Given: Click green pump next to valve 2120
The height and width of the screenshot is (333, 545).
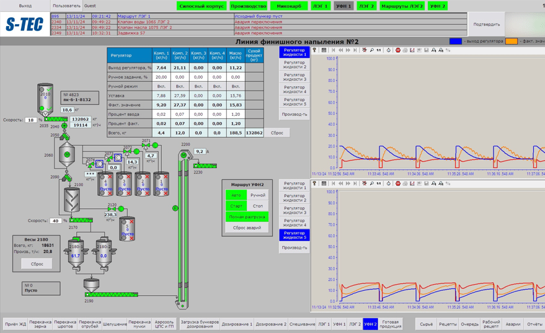Looking at the screenshot, I should tap(121, 209).
